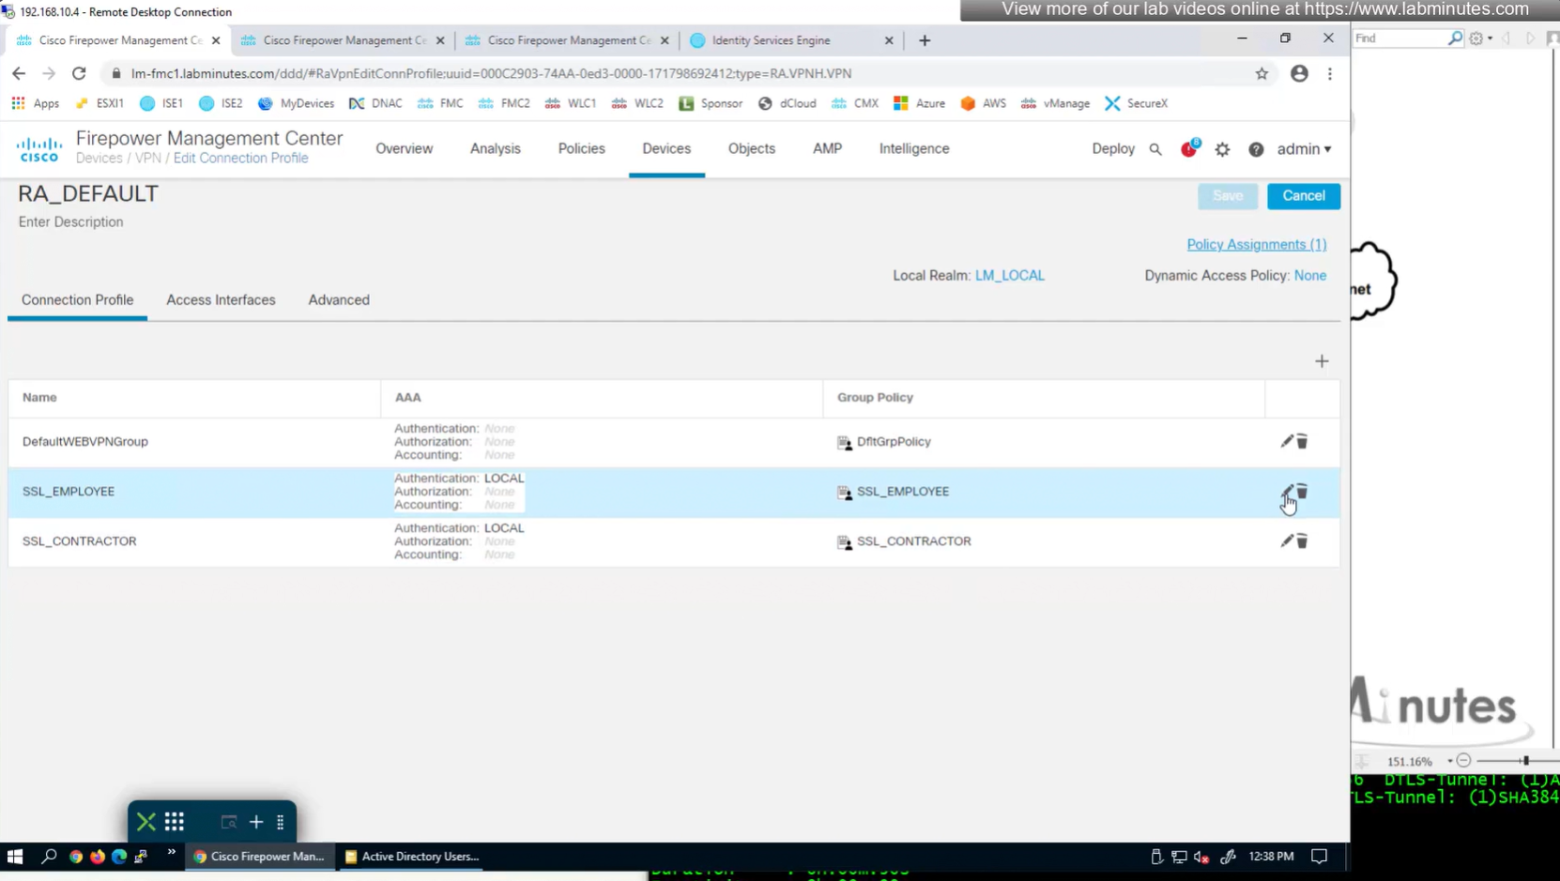Add new connection profile with plus icon
1560x881 pixels.
[x=1322, y=361]
